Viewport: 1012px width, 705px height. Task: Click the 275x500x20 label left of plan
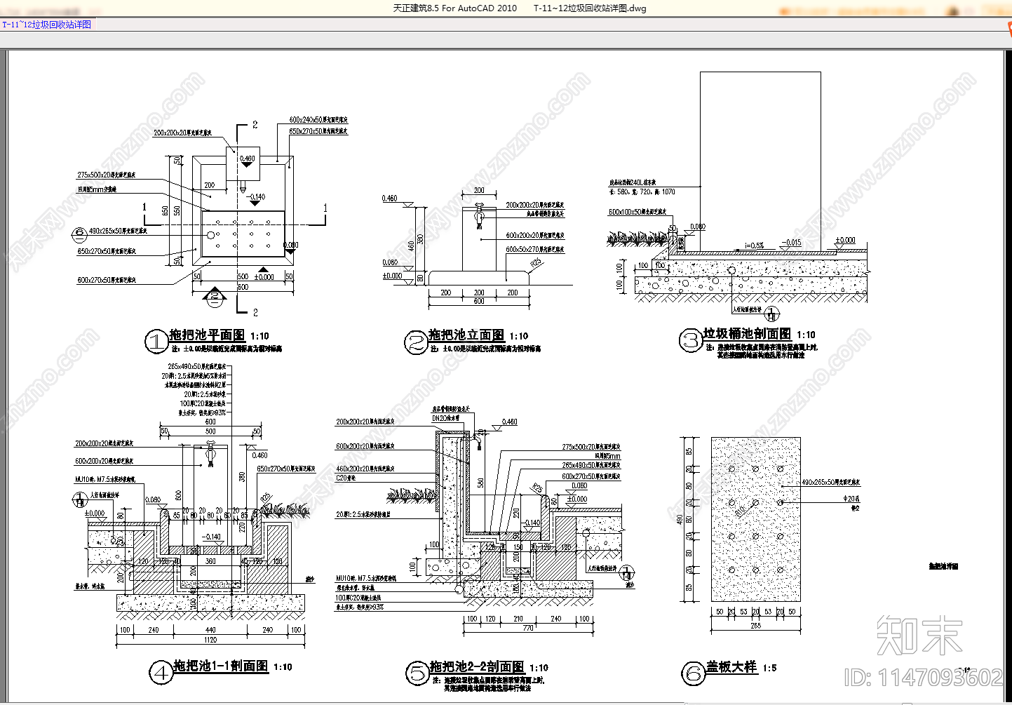pyautogui.click(x=107, y=175)
